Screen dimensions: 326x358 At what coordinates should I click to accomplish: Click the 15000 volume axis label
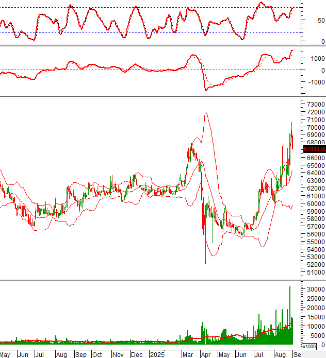[x=315, y=317]
